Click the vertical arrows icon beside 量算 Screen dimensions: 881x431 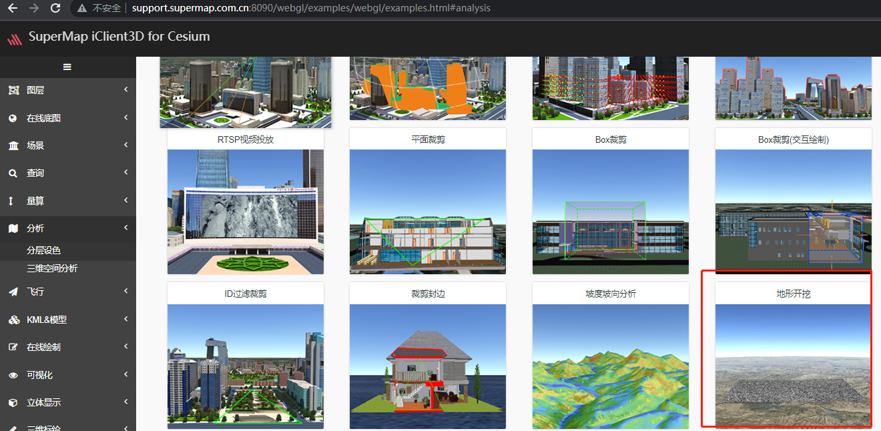click(11, 201)
